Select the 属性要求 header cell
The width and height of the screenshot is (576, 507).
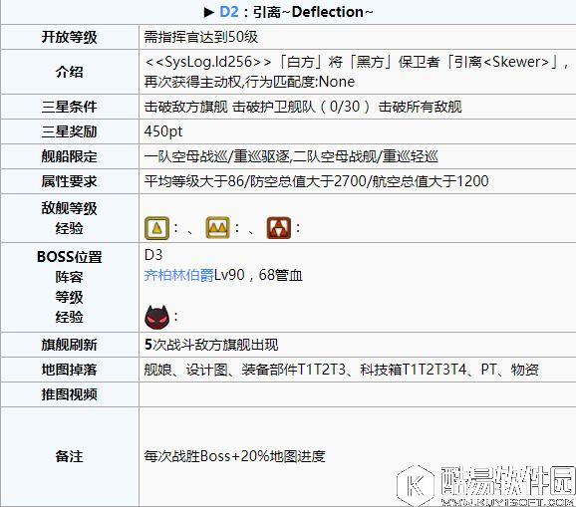(x=70, y=181)
